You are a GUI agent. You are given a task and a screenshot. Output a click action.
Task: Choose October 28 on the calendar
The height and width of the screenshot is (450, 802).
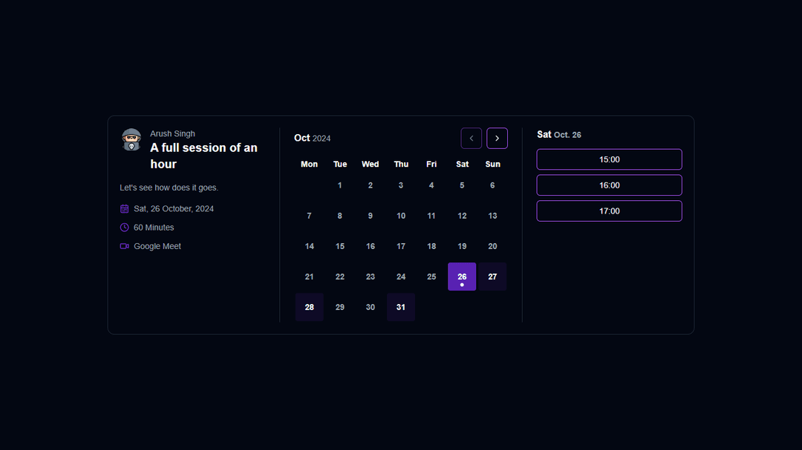click(x=310, y=307)
